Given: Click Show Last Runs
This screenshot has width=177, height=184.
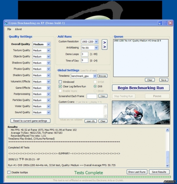Looking at the screenshot, I should [137, 172].
